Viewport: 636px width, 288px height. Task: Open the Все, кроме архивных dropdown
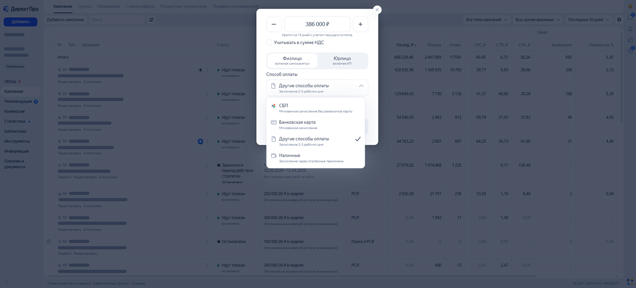coord(538,20)
